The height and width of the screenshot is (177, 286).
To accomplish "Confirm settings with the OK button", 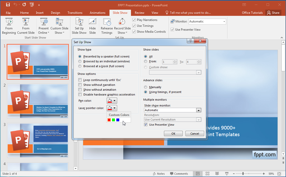I will coord(173,133).
